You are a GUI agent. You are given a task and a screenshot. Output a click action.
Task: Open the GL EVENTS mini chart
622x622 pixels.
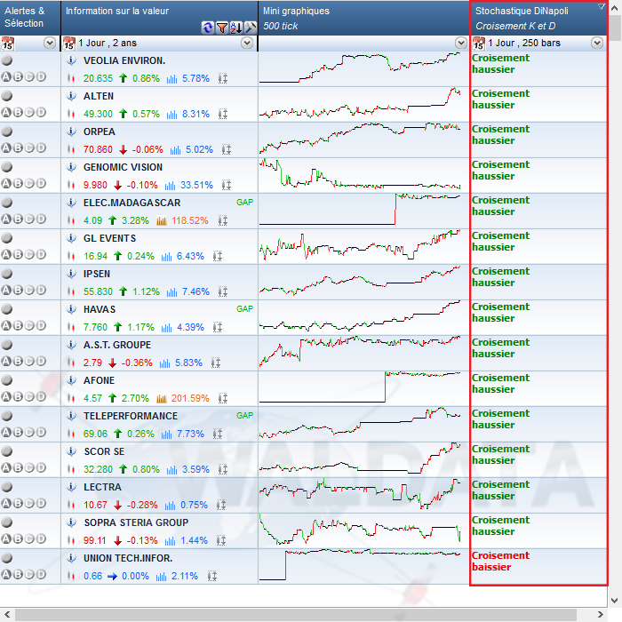360,244
